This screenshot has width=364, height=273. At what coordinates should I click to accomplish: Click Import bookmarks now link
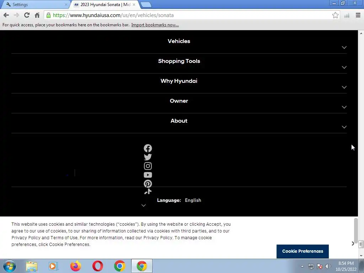155,25
